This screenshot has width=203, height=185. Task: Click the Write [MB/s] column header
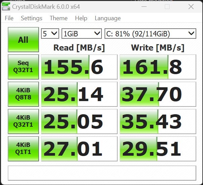[158, 48]
